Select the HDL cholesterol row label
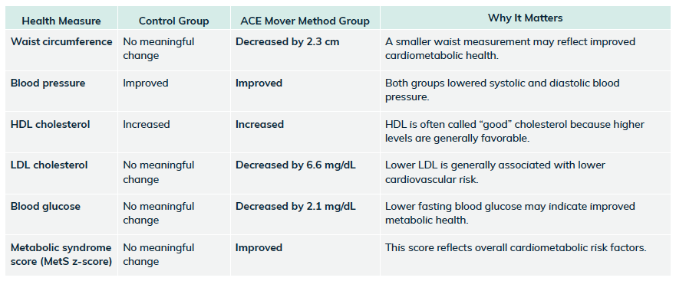This screenshot has height=281, width=676. pyautogui.click(x=51, y=124)
